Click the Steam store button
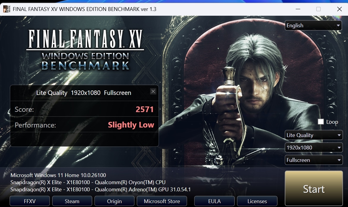The width and height of the screenshot is (348, 207). click(x=72, y=201)
